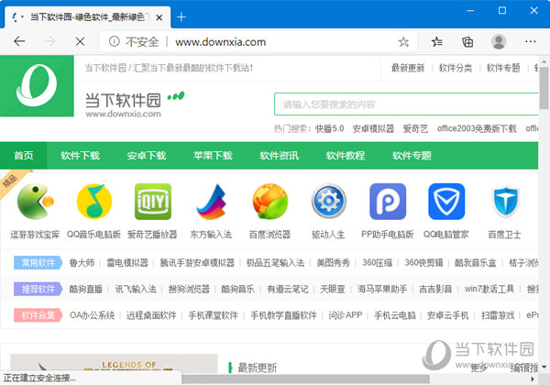This screenshot has height=385, width=550.
Task: Open the PP助手电脑版 icon
Action: tap(388, 202)
